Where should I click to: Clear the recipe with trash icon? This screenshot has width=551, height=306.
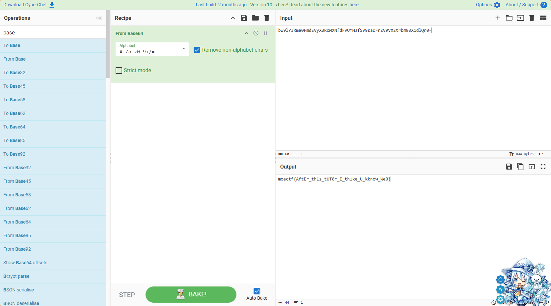(267, 18)
